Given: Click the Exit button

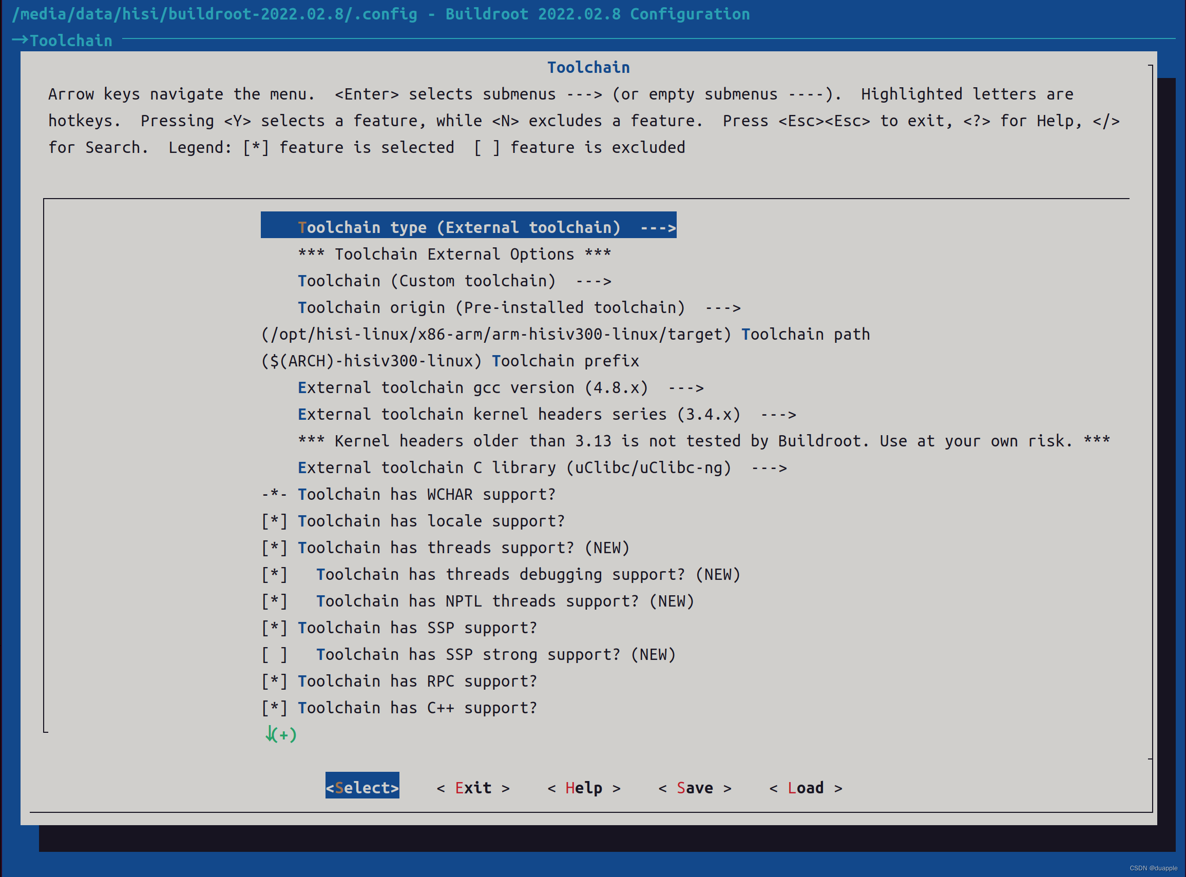Looking at the screenshot, I should 473,788.
